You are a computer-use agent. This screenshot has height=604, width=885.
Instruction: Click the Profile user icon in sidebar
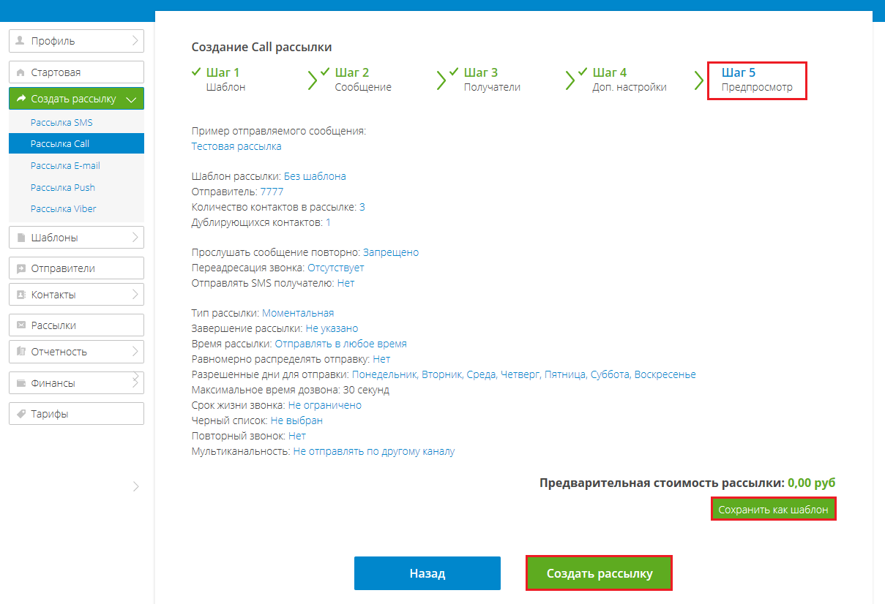pos(20,41)
